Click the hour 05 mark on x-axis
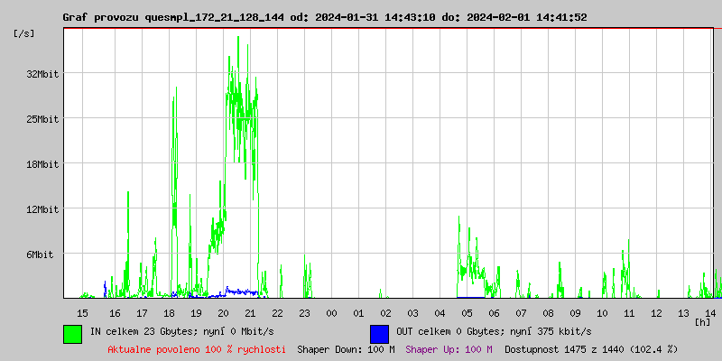Viewport: 722px width, 361px height. tap(467, 312)
